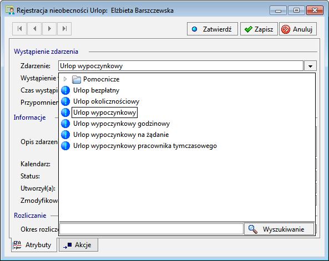The width and height of the screenshot is (329, 261).
Task: Select the highlighted Urlop wypoczynkowy item
Action: coord(104,112)
